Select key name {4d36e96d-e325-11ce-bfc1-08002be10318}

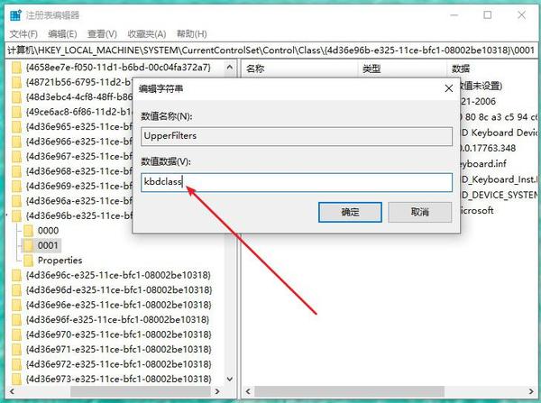(118, 289)
